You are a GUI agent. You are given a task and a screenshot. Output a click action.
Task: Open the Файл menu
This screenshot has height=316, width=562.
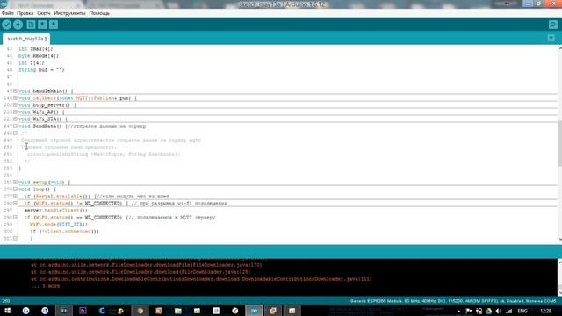8,13
